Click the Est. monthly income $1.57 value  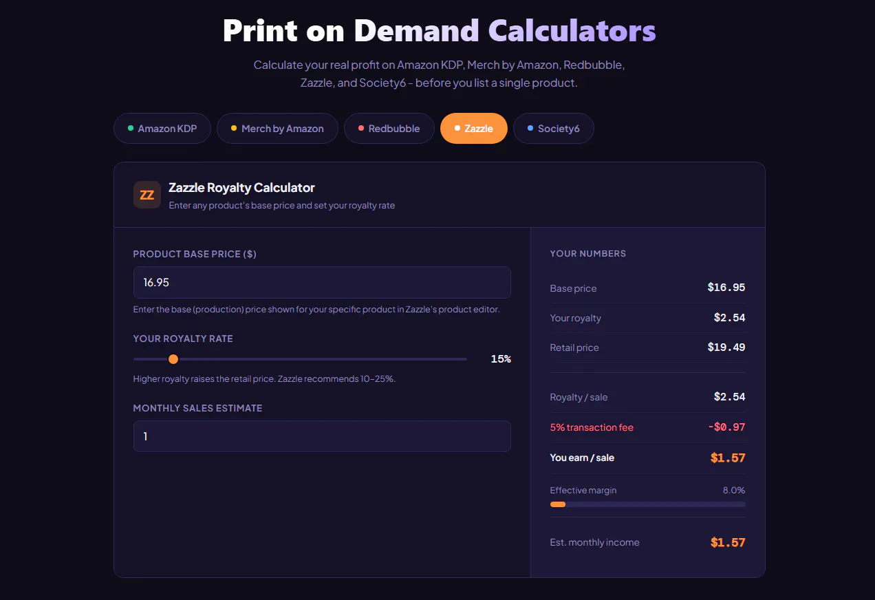pos(728,542)
